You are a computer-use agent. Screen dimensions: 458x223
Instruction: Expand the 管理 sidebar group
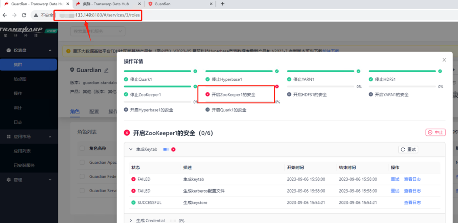(50, 180)
